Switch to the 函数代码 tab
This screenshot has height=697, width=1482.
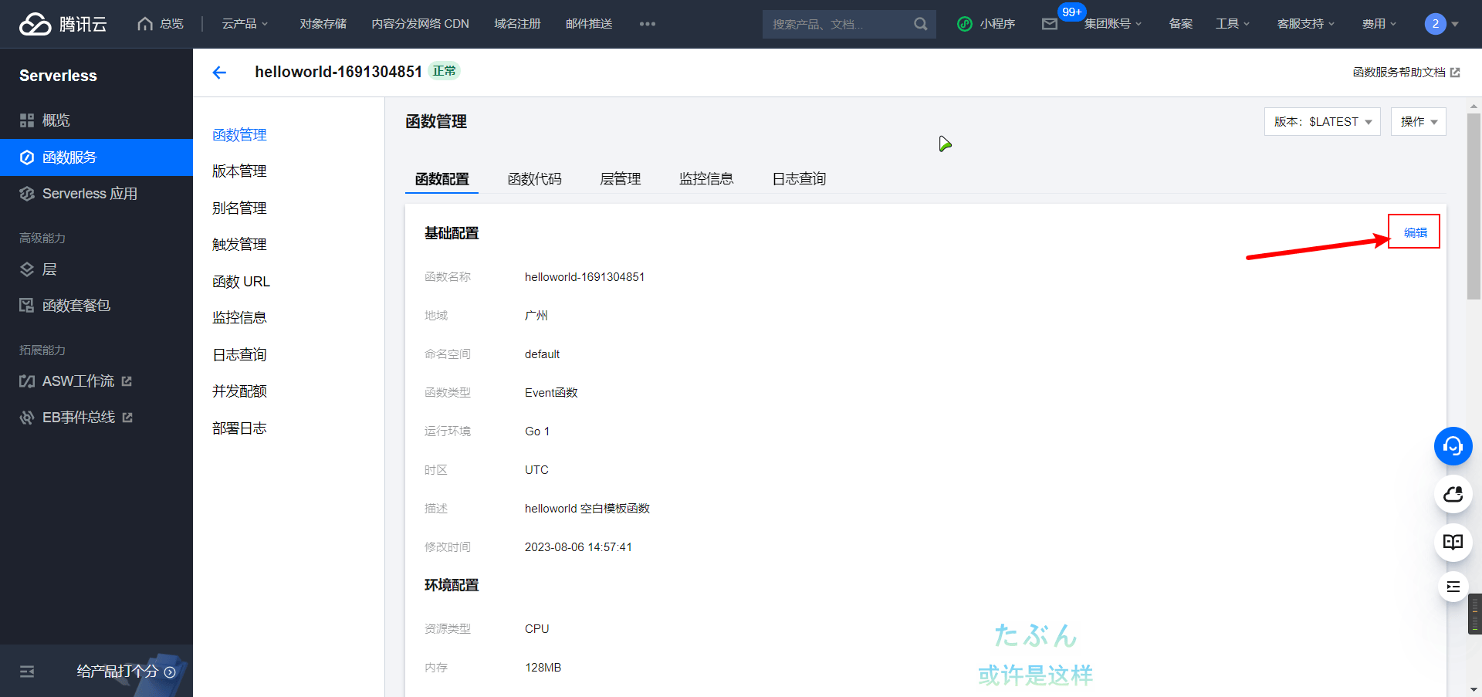pyautogui.click(x=536, y=178)
